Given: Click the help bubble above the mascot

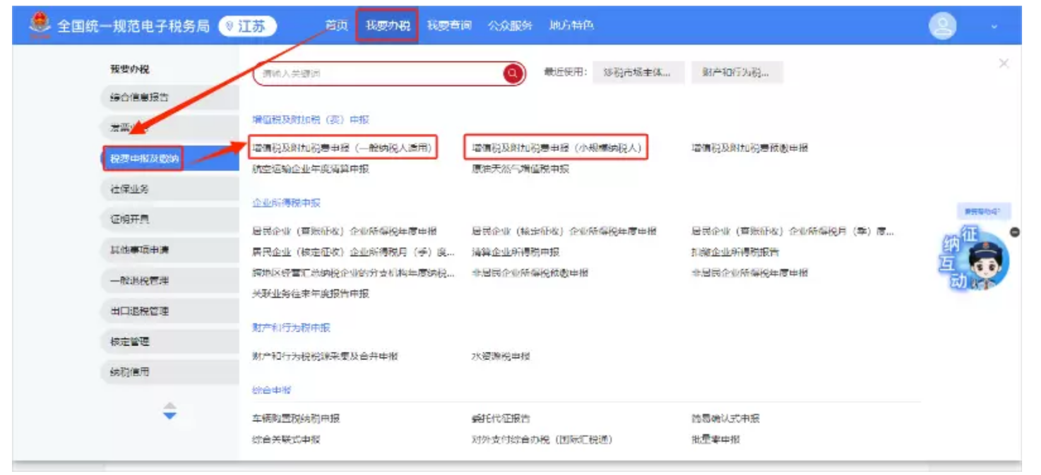Looking at the screenshot, I should (983, 211).
